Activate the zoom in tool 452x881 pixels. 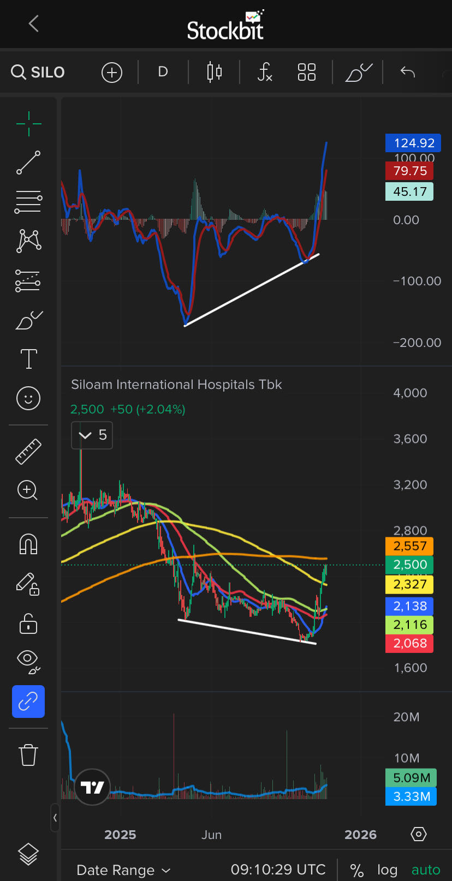[x=28, y=490]
